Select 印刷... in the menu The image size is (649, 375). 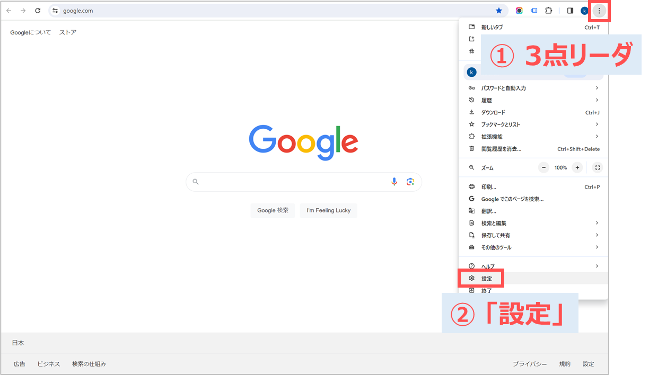533,186
